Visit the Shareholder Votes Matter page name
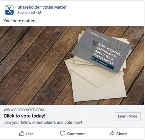Viewport: 145px width, 140px height. 42,7
